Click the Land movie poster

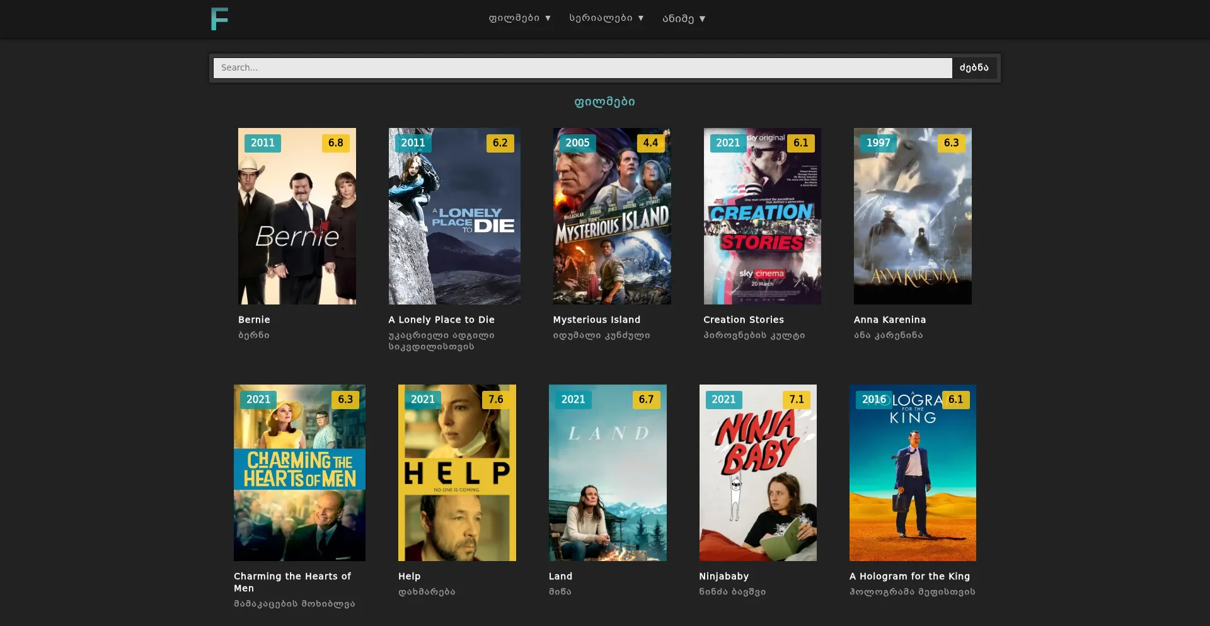pos(608,473)
